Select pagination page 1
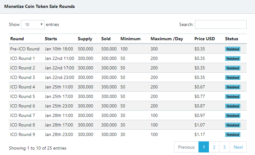Viewport: 255px width, 155px height. pos(204,147)
